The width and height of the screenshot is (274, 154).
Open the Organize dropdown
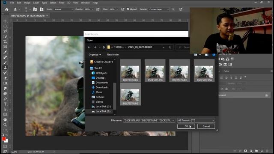click(x=95, y=55)
